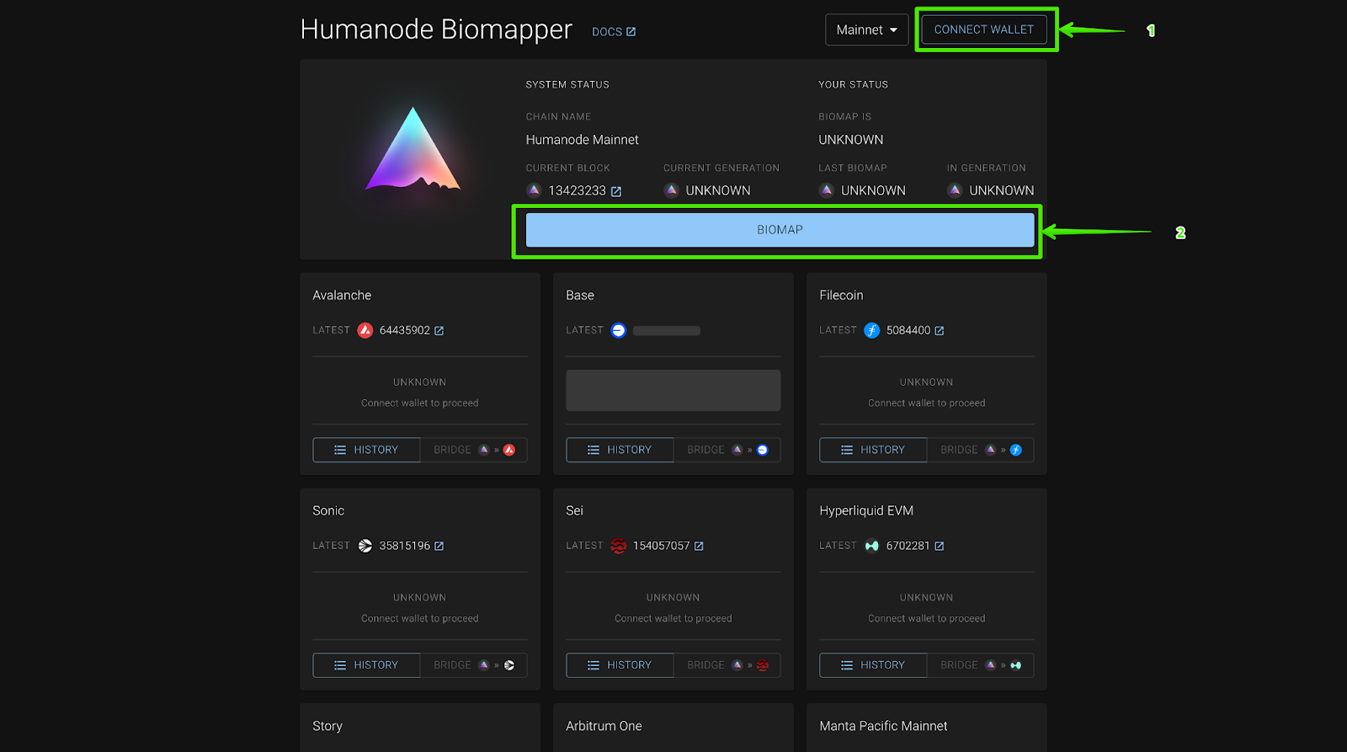Screen dimensions: 1347x752
Task: Click the Humanode Mainnet chain name
Action: pyautogui.click(x=583, y=140)
